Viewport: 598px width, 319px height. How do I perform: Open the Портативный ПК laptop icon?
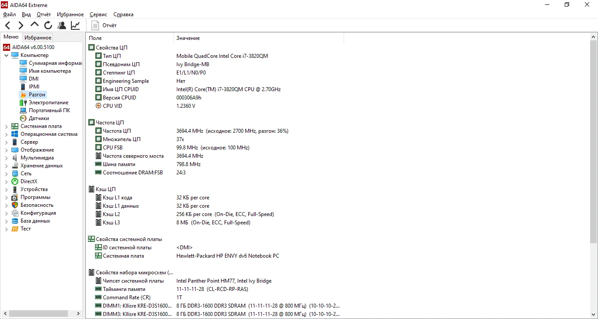tap(23, 110)
